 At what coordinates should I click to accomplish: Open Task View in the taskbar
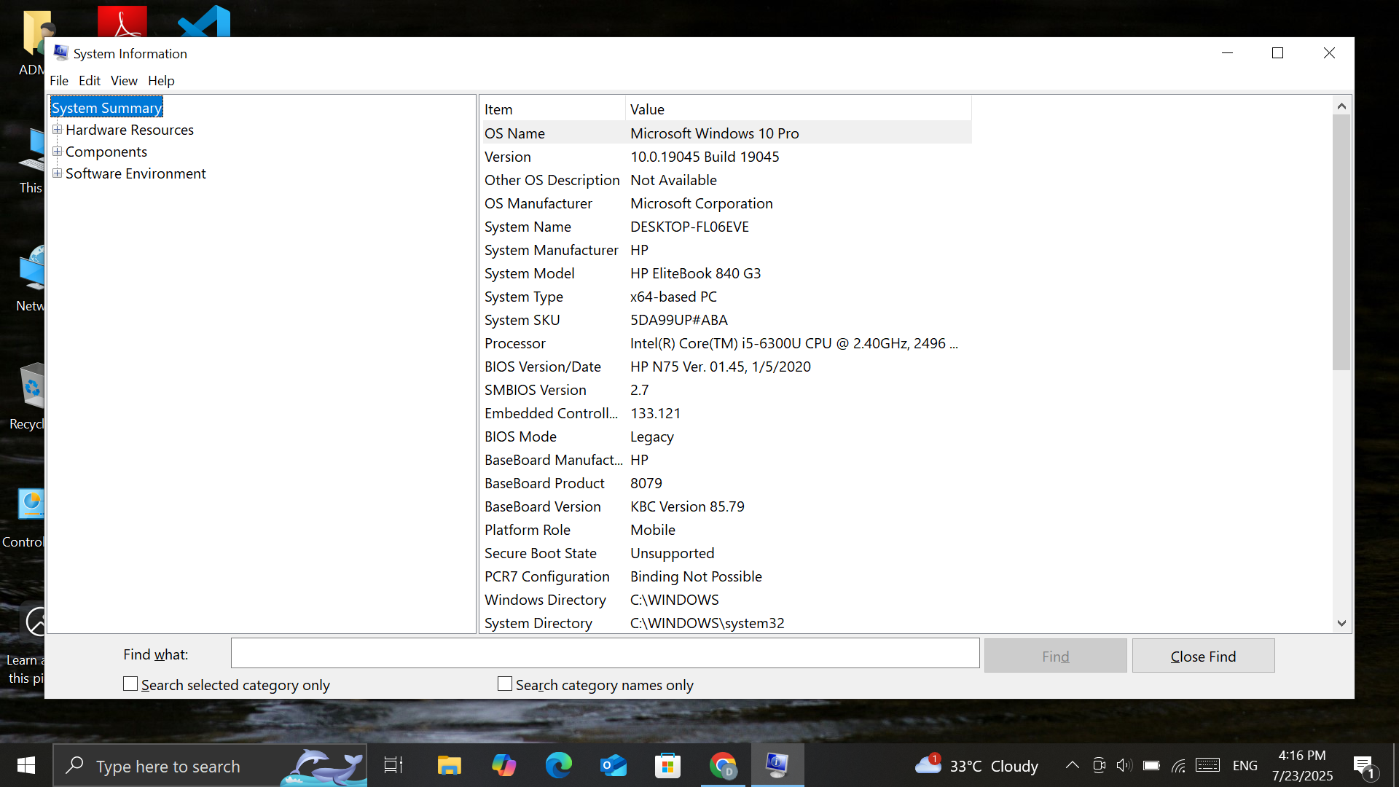click(393, 765)
